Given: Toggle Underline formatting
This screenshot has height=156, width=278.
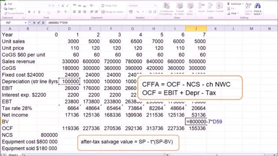Looking at the screenshot, I should tap(39, 12).
